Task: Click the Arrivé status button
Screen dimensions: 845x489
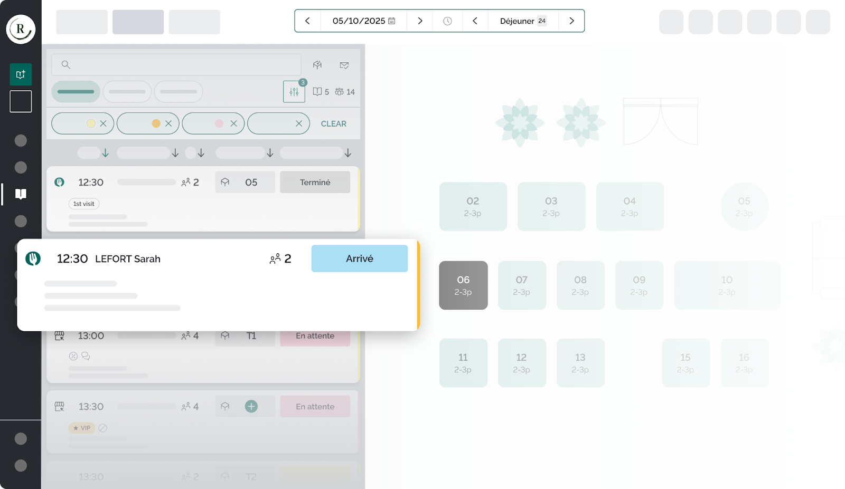Action: point(359,258)
